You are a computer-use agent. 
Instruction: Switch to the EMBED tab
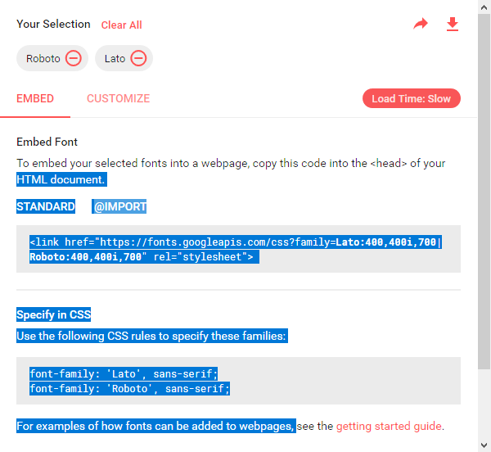[35, 98]
